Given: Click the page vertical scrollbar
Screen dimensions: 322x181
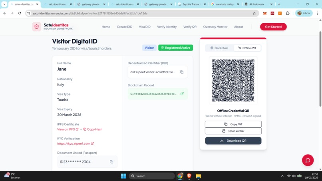Looking at the screenshot, I should (320, 69).
